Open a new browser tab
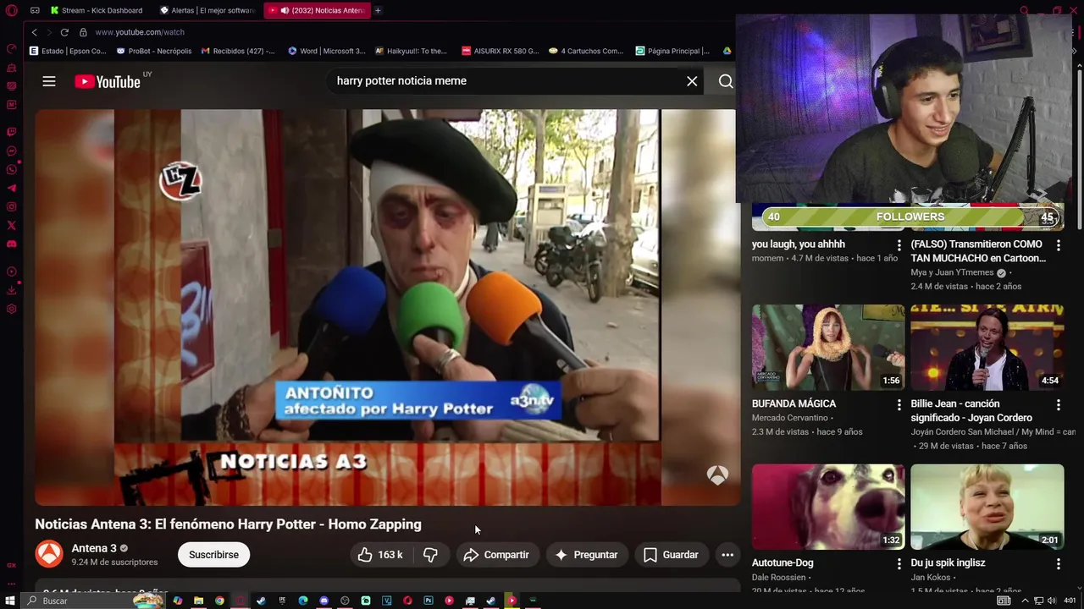This screenshot has width=1084, height=609. click(x=378, y=10)
